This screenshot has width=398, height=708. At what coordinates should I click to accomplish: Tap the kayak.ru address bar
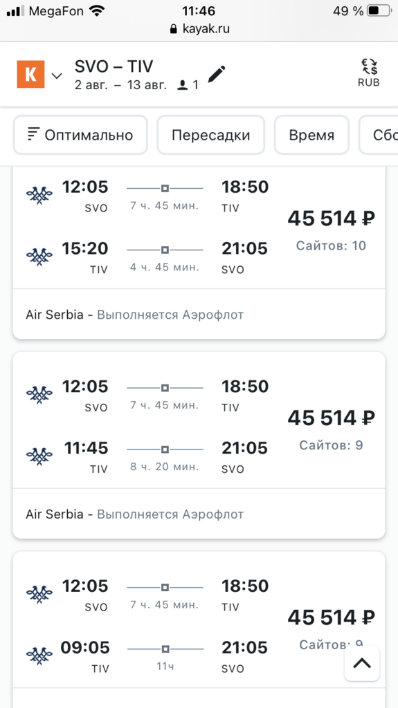pos(199,29)
